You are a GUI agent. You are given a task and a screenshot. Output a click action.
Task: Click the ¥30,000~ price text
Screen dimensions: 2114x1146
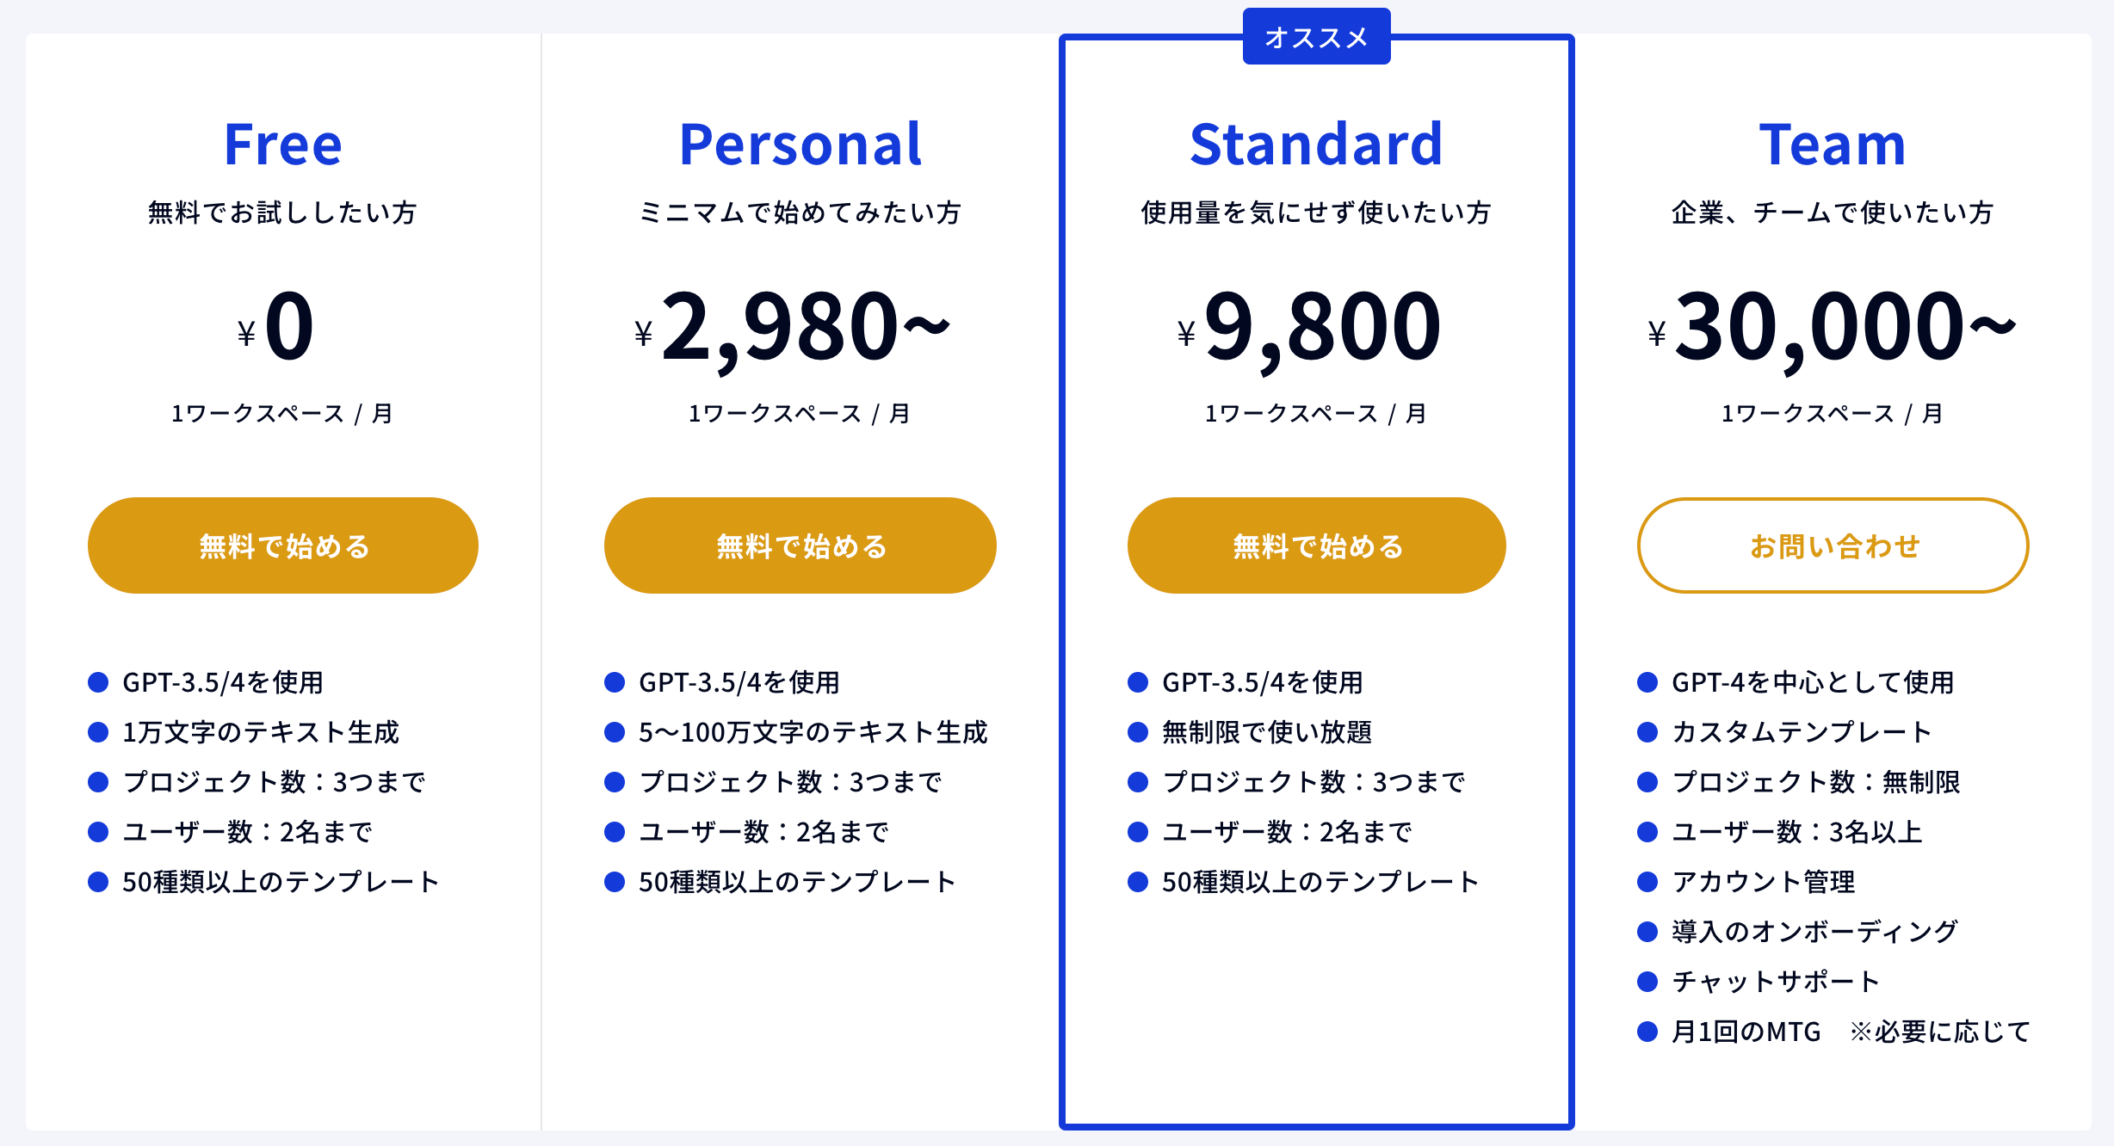(x=1832, y=329)
